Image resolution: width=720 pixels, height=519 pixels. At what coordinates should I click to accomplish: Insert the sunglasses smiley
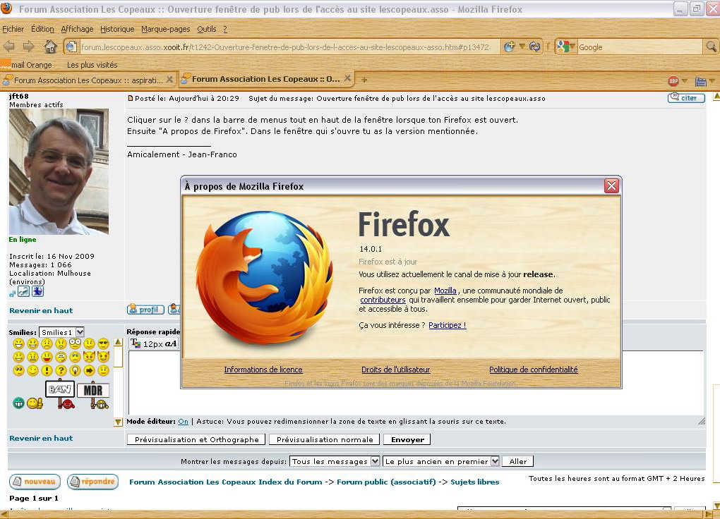click(103, 343)
